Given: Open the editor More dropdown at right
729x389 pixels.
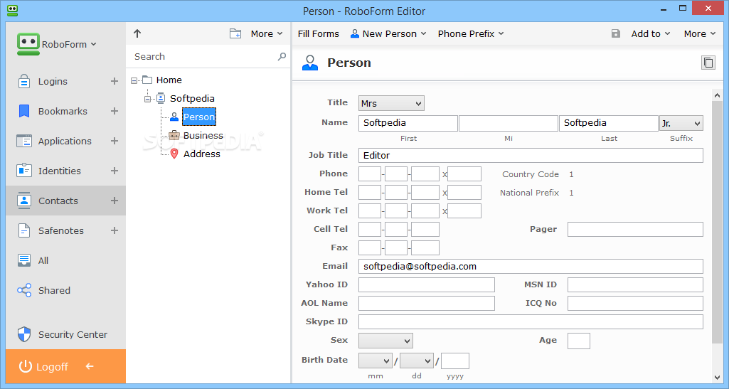Looking at the screenshot, I should (699, 33).
